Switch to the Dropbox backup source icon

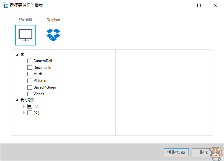tap(53, 34)
